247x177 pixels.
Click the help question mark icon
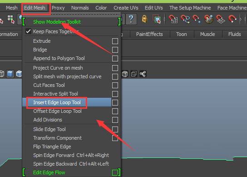(131, 19)
